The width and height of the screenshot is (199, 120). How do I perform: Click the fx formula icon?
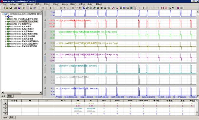pos(31,8)
